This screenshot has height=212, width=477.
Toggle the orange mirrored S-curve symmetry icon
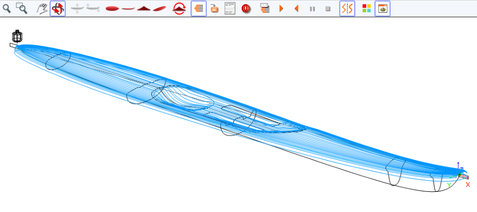347,8
